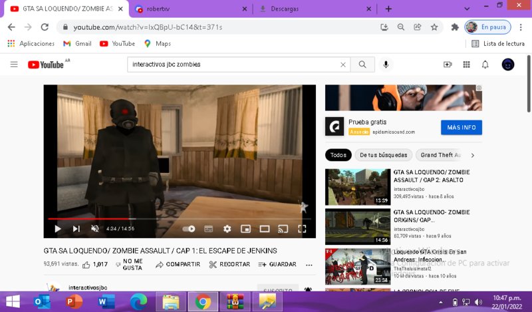Bookmark this page with star
This screenshot has height=312, width=532.
pyautogui.click(x=434, y=27)
